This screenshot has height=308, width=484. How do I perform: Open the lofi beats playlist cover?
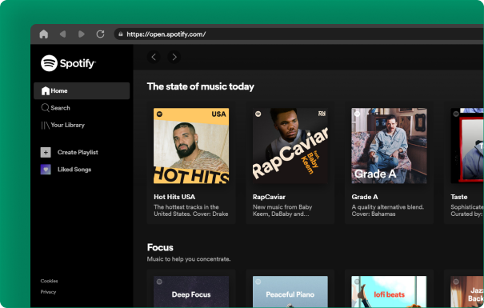390,292
